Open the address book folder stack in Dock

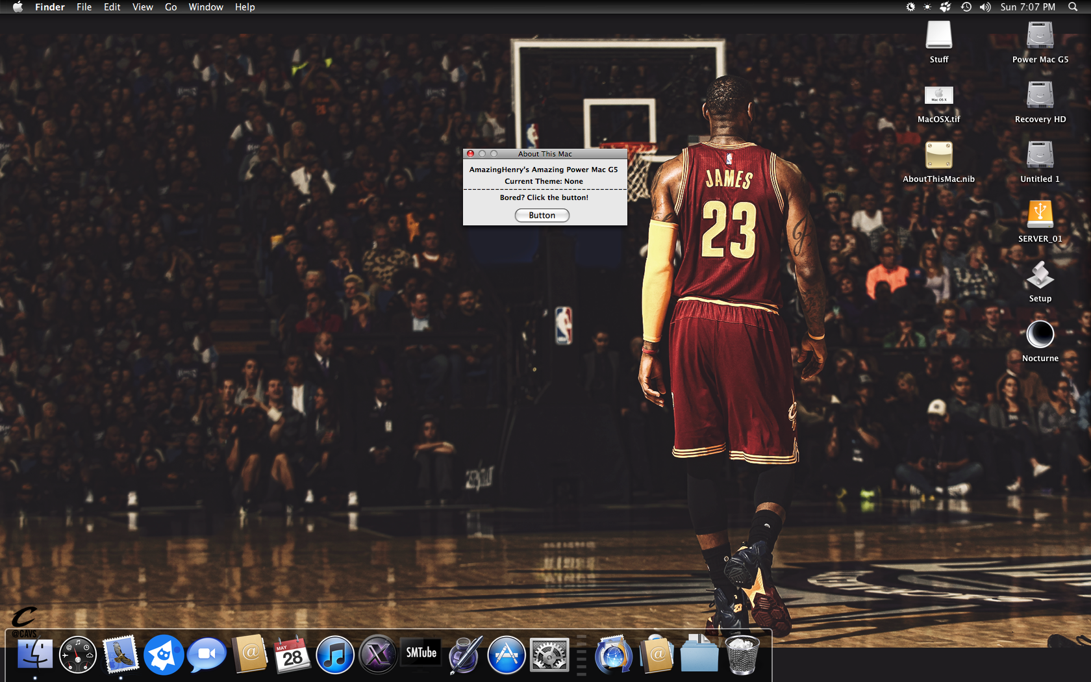[656, 654]
